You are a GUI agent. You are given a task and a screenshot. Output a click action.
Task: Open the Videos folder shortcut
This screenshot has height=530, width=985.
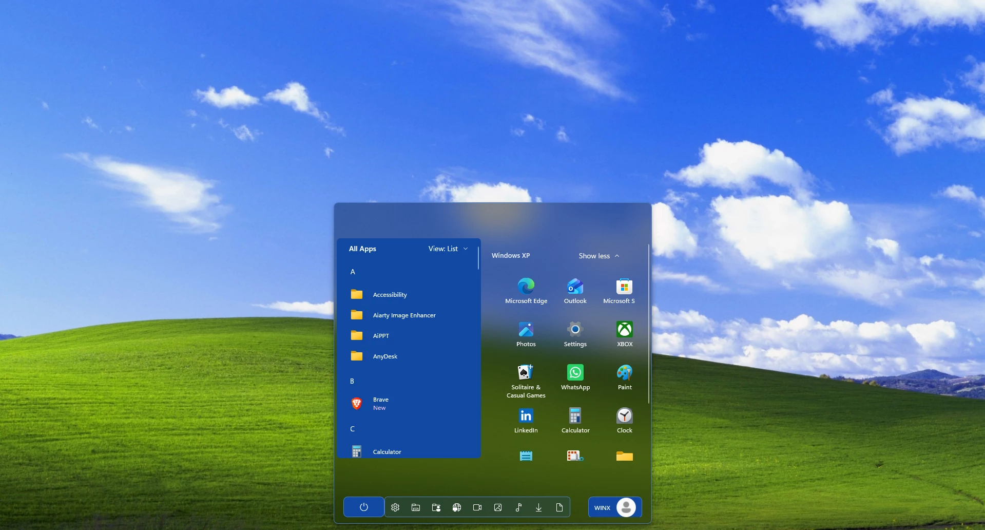(x=477, y=507)
